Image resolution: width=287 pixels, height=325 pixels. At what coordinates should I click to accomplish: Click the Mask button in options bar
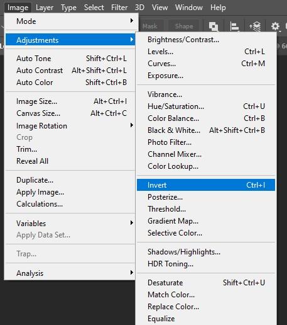150,26
